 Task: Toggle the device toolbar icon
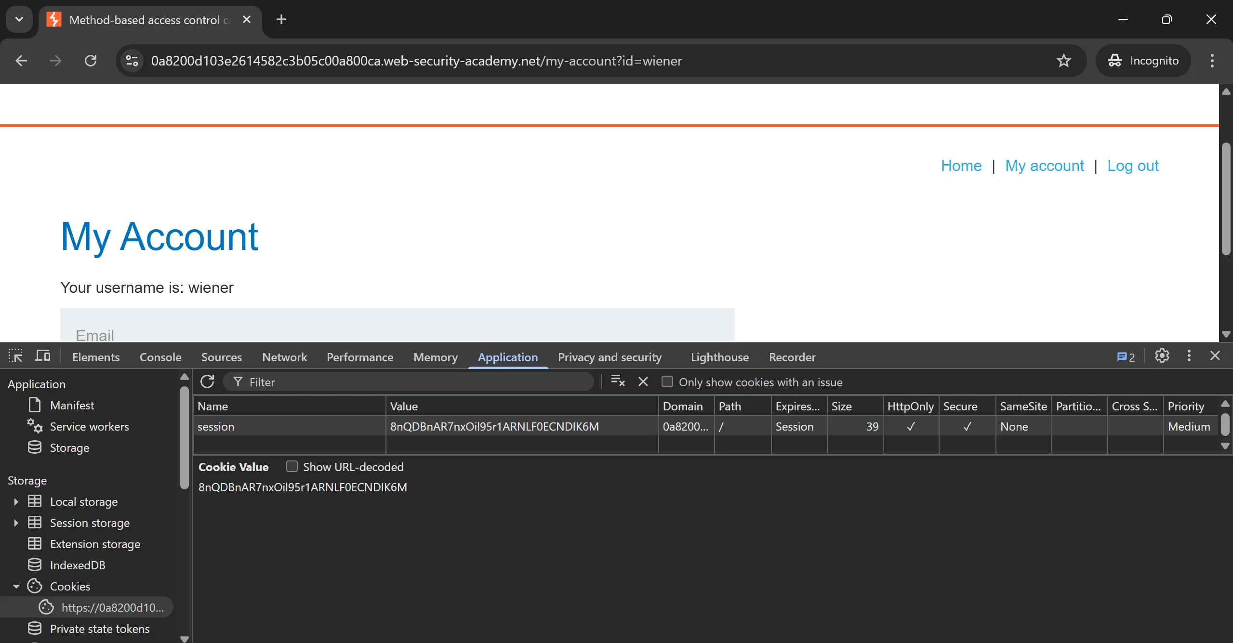point(42,356)
